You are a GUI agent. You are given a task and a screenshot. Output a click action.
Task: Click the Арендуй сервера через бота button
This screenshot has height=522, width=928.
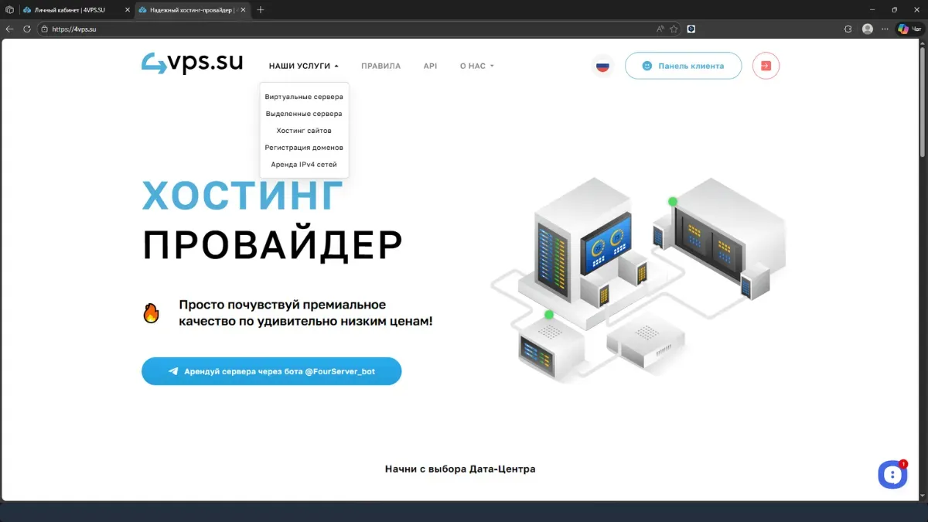(271, 371)
